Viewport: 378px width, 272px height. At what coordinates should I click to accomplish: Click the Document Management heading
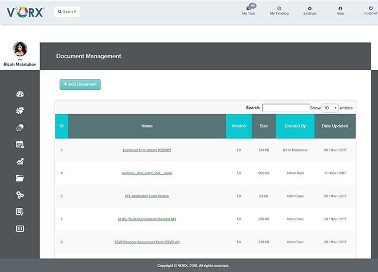tap(89, 56)
